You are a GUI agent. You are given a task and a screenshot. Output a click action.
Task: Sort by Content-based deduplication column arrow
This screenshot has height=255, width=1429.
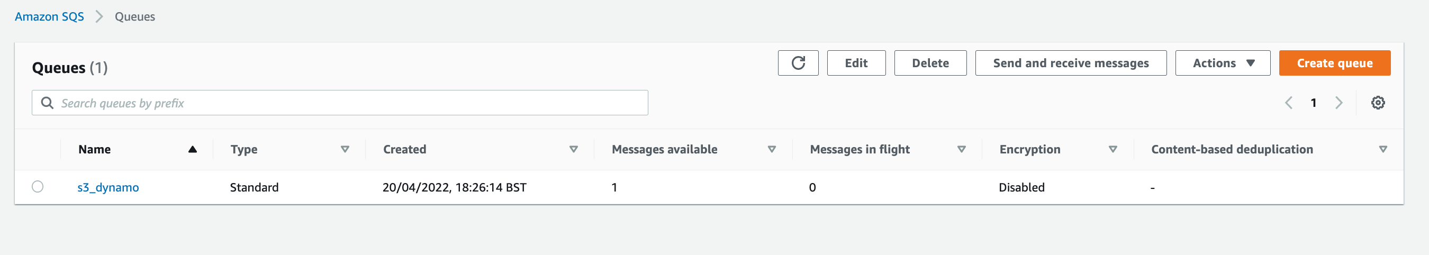point(1383,149)
